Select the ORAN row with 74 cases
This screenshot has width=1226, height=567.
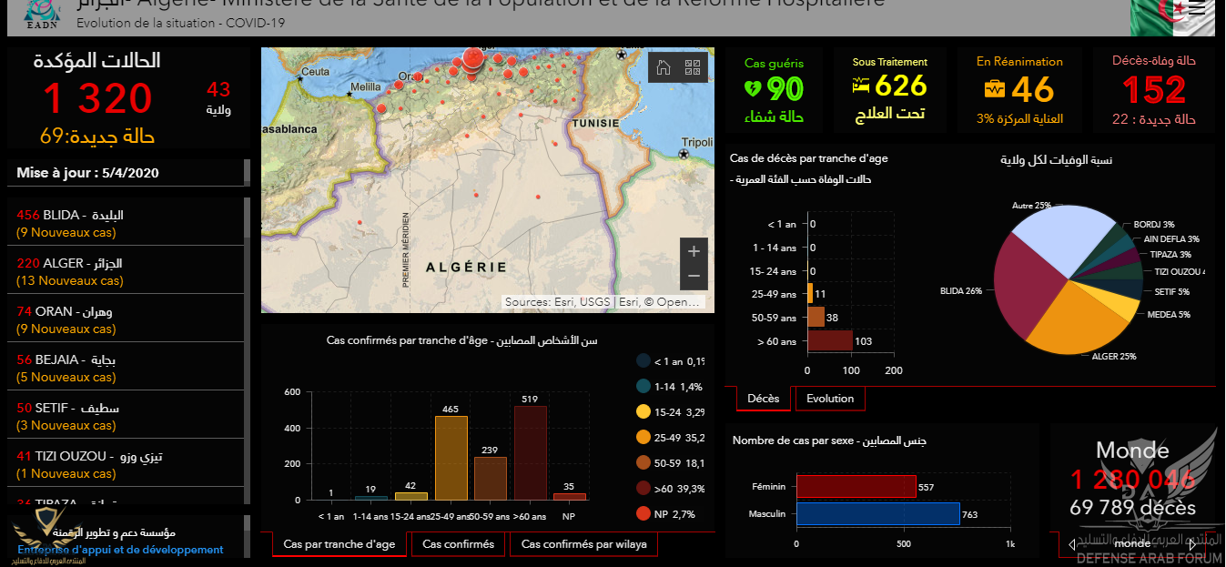coord(126,319)
